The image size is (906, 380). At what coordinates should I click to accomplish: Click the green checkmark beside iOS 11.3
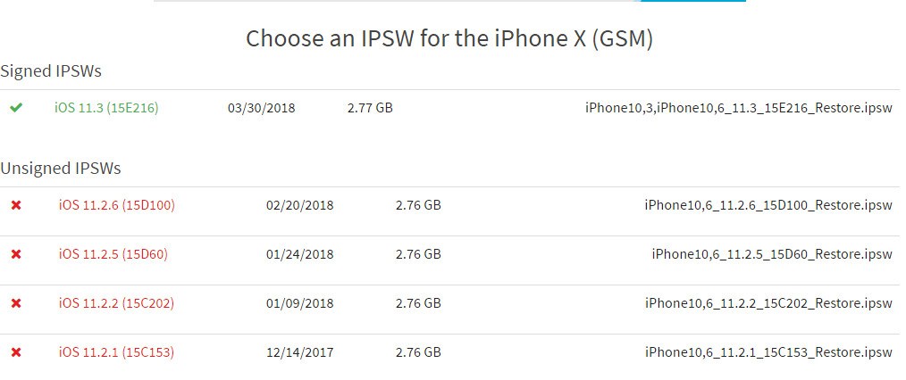click(x=16, y=108)
